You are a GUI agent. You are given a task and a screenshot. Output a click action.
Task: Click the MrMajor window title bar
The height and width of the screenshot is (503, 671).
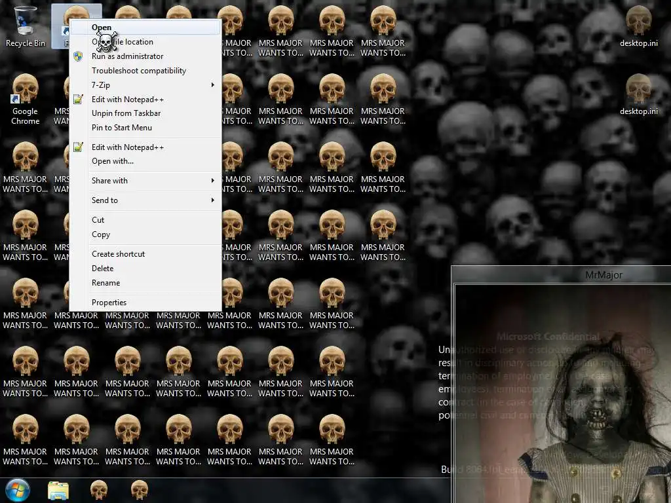point(562,274)
